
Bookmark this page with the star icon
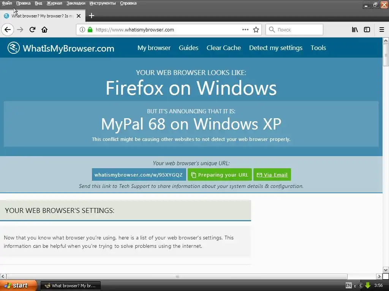coord(256,30)
